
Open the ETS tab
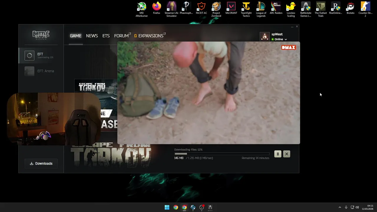tap(106, 36)
